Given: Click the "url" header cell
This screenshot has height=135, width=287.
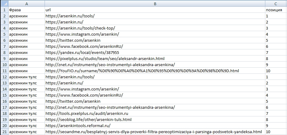Looking at the screenshot, I should coord(154,10).
